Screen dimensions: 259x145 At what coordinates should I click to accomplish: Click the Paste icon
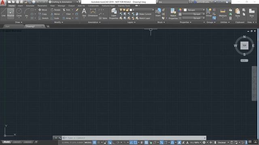point(238,13)
